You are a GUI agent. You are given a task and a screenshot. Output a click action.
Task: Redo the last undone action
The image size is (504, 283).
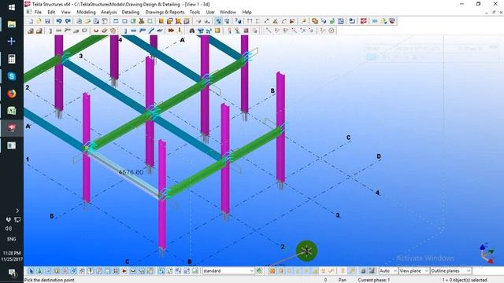tap(68, 21)
